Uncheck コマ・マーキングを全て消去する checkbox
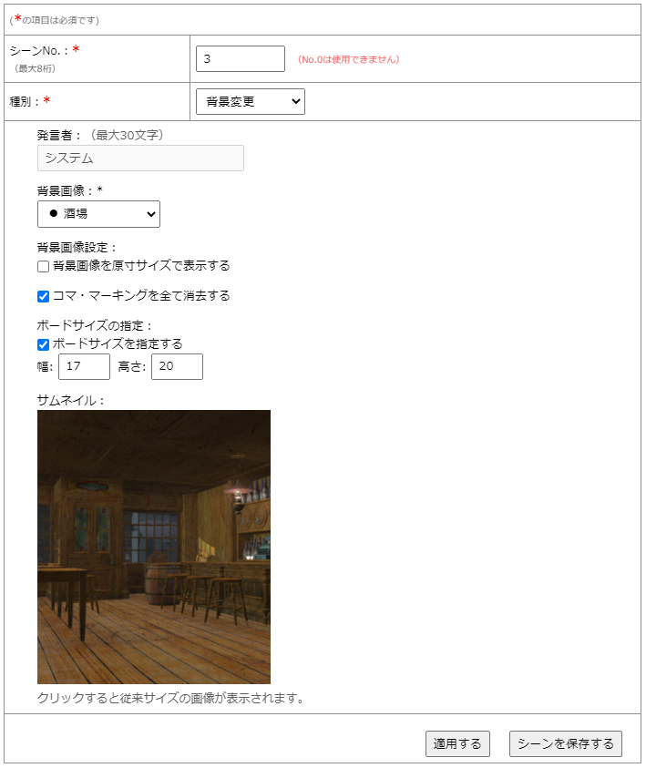The image size is (646, 768). [x=43, y=296]
